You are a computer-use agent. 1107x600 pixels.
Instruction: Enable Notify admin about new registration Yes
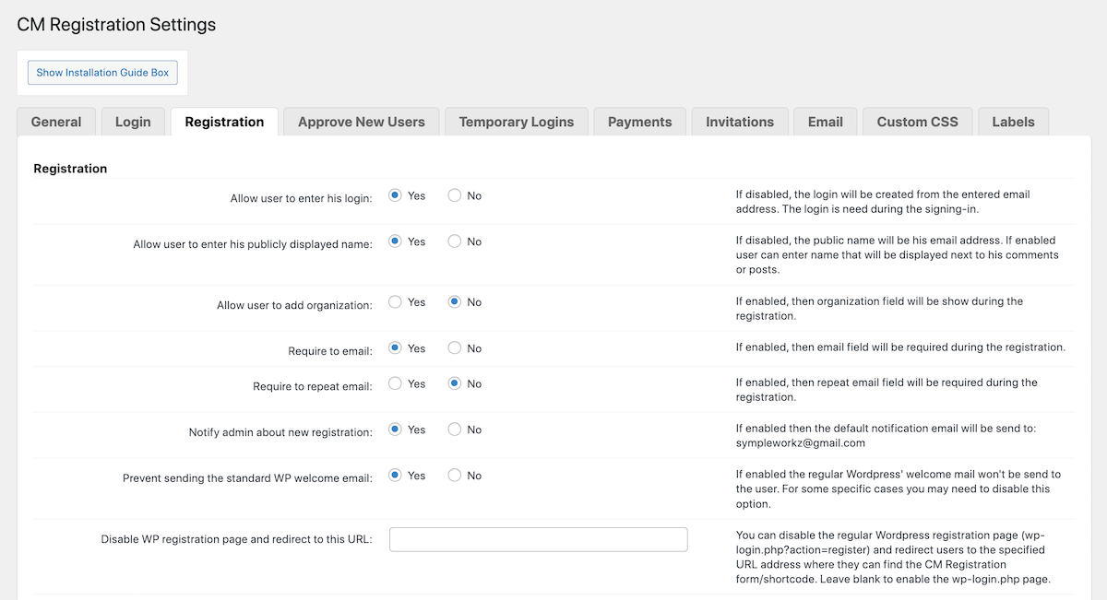point(395,429)
